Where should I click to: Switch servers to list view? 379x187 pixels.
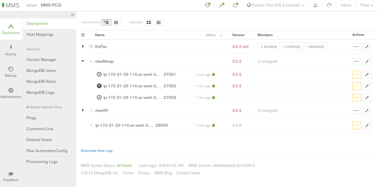point(159,22)
